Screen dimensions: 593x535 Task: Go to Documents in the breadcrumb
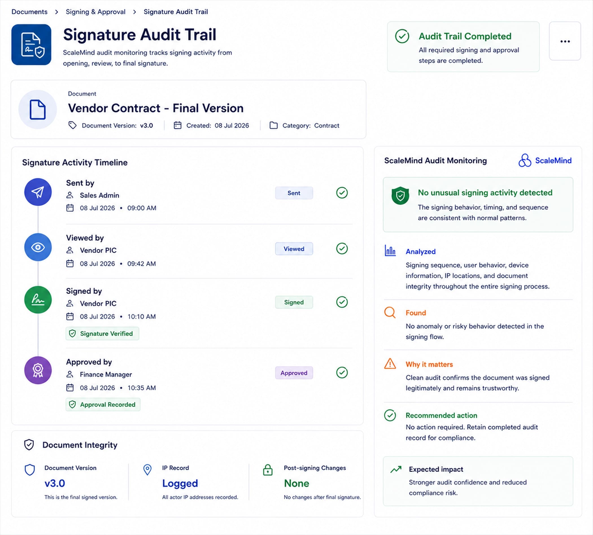click(x=29, y=12)
